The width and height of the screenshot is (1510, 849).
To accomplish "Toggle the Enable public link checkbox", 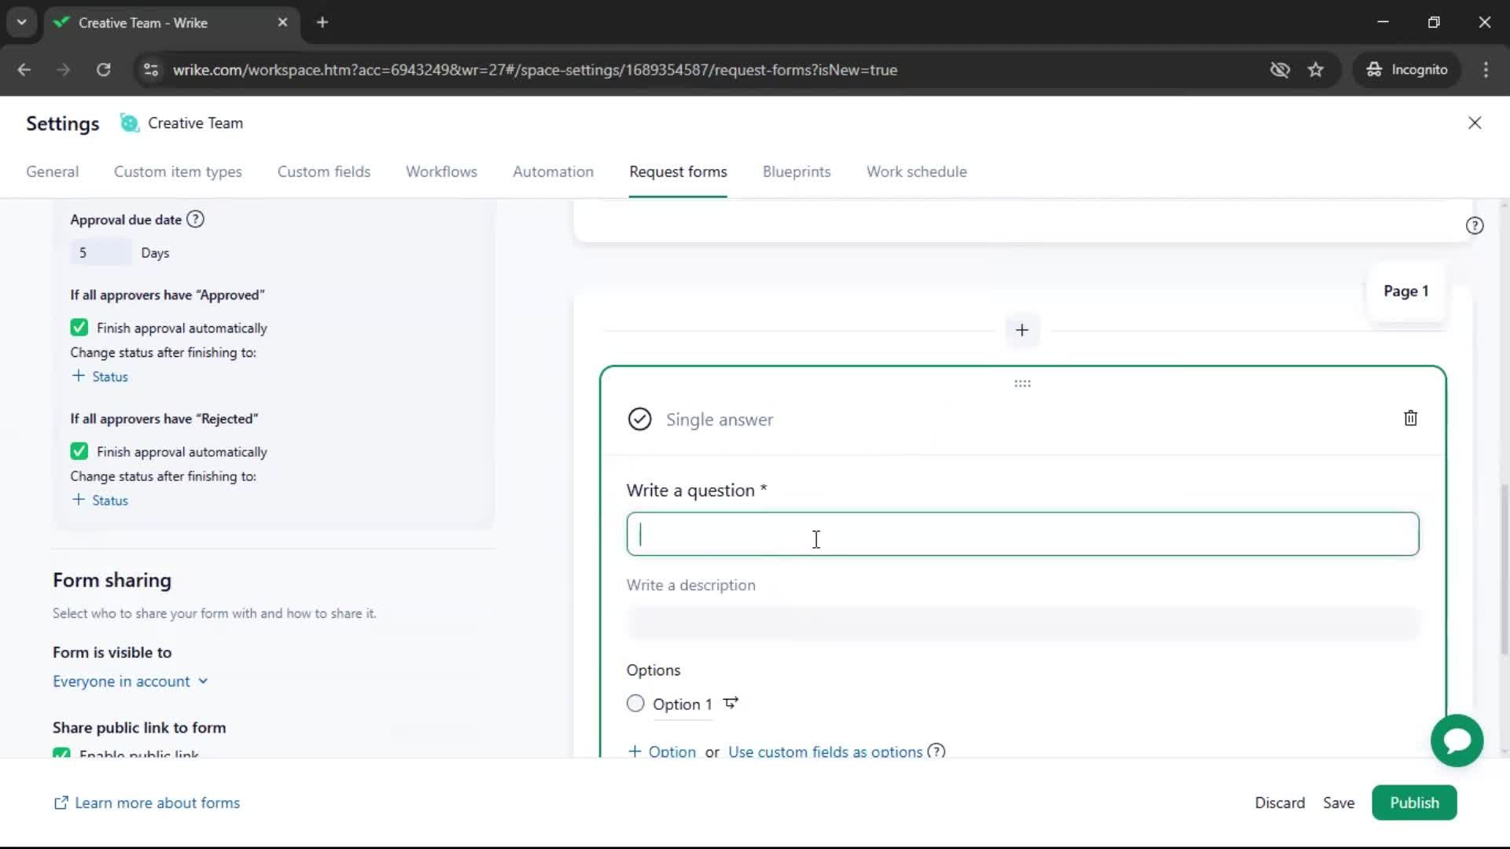I will click(61, 753).
